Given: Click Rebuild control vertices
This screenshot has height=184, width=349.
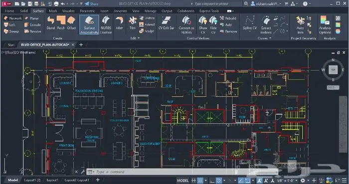Looking at the screenshot, I should pyautogui.click(x=228, y=18).
